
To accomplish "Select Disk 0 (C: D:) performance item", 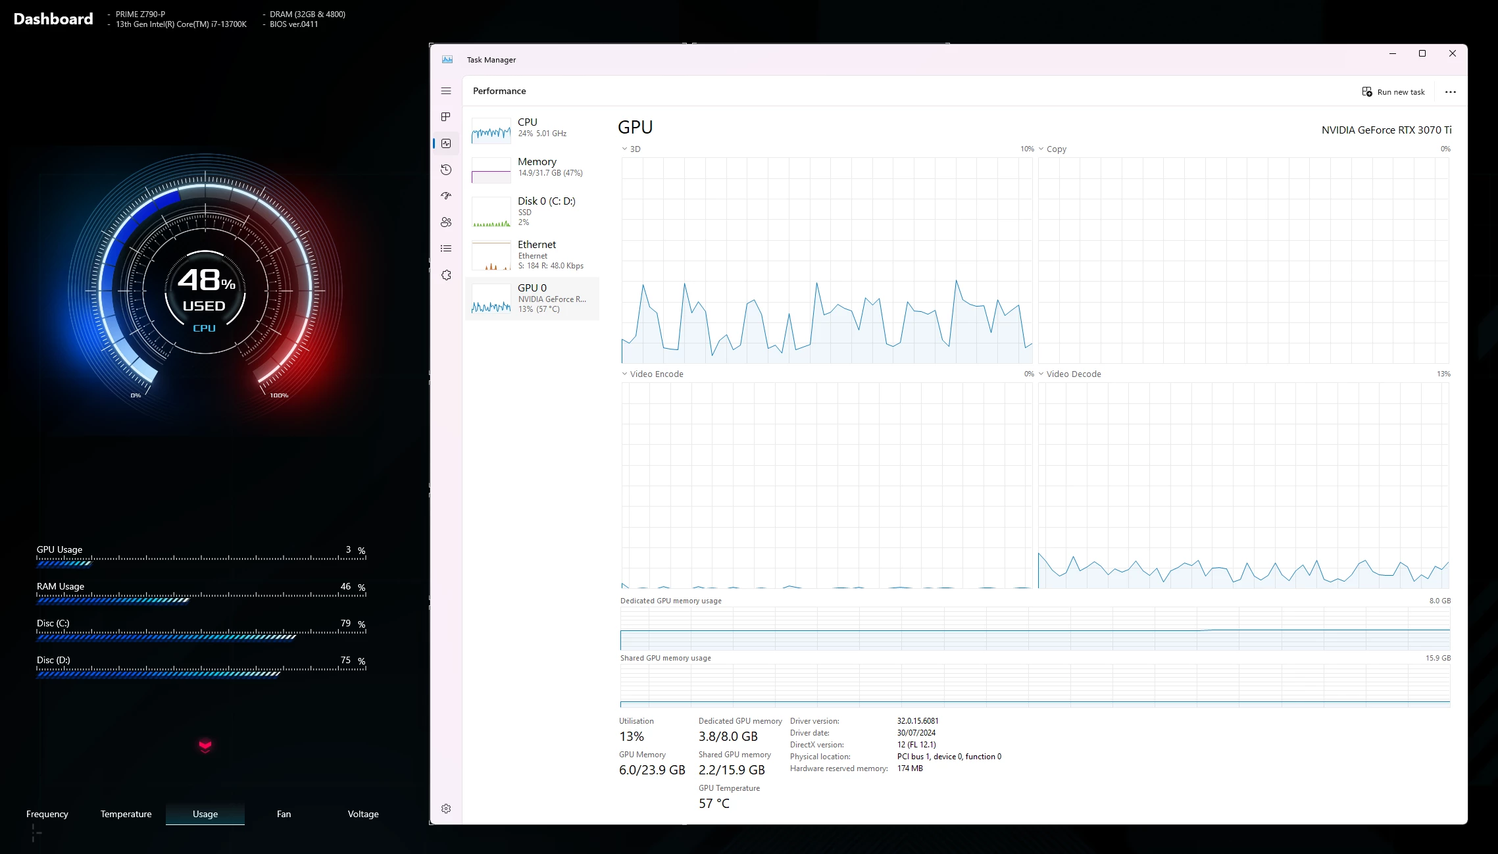I will pyautogui.click(x=532, y=211).
